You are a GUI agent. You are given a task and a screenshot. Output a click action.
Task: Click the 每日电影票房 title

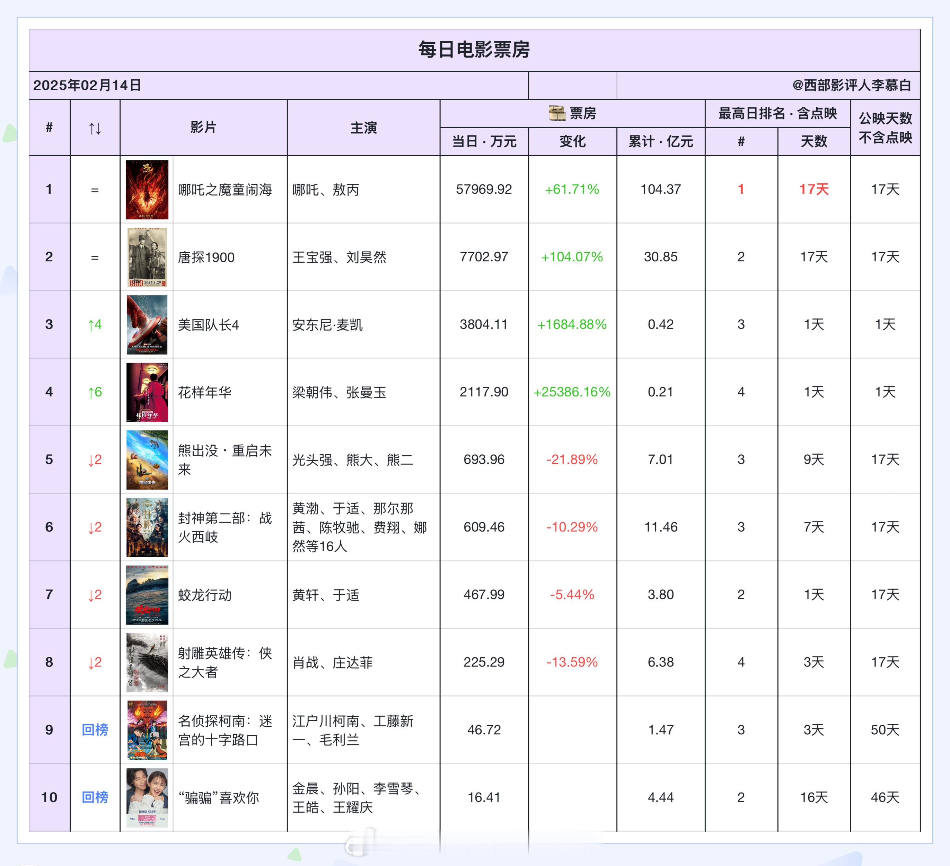tap(474, 50)
